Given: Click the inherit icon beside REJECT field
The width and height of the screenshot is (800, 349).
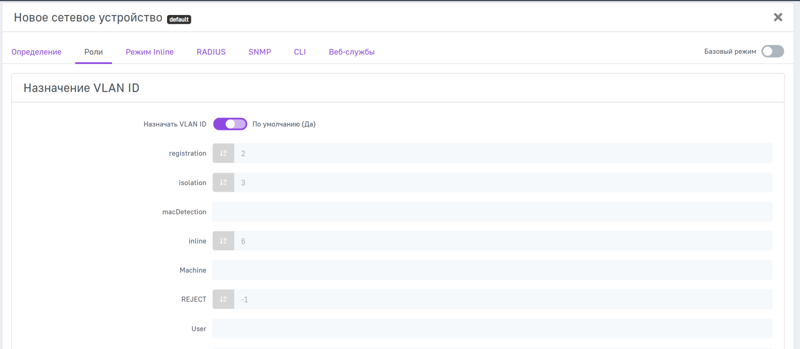Looking at the screenshot, I should (223, 300).
